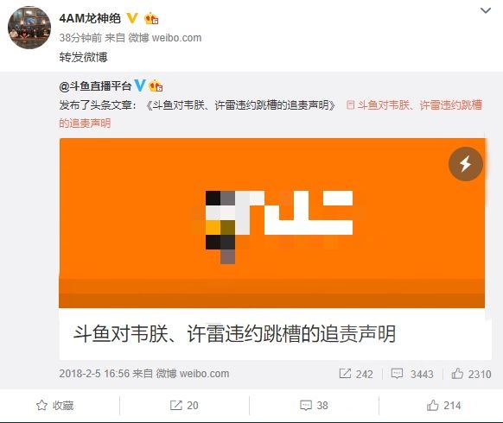Open the 38分钟前 timestamp link
Image resolution: width=503 pixels, height=423 pixels.
[80, 38]
